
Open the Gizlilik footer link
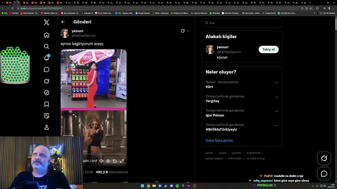(x=222, y=153)
